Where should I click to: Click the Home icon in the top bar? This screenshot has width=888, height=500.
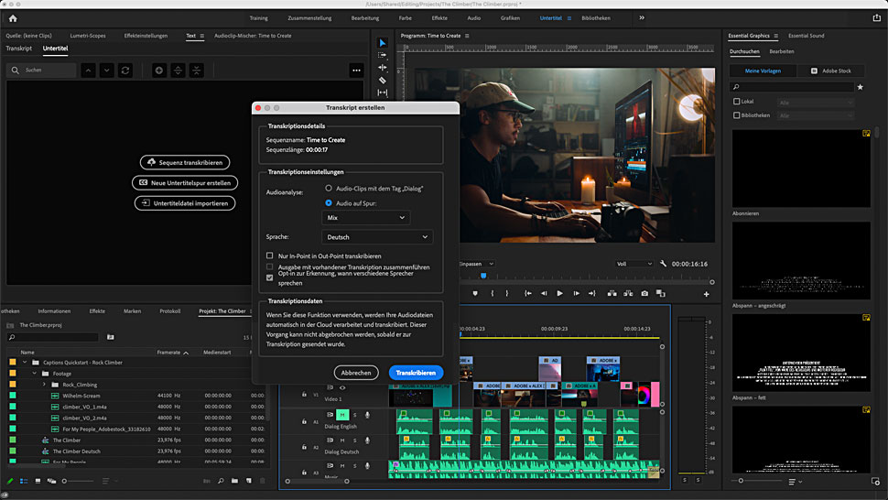pos(12,17)
